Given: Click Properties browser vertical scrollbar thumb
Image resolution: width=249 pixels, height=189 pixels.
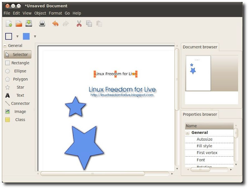Looking at the screenshot, I should 236,133.
